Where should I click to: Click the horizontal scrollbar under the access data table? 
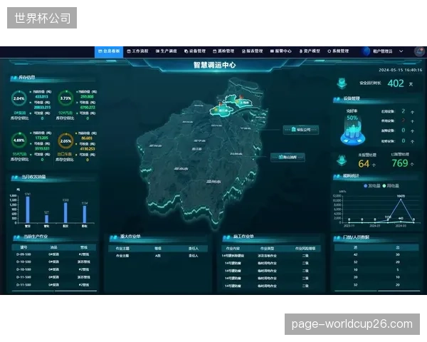pos(377,291)
